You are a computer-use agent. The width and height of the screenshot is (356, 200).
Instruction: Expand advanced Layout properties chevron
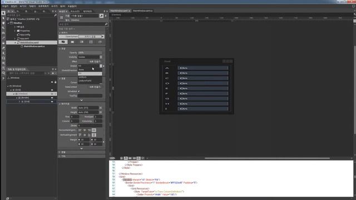point(82,148)
